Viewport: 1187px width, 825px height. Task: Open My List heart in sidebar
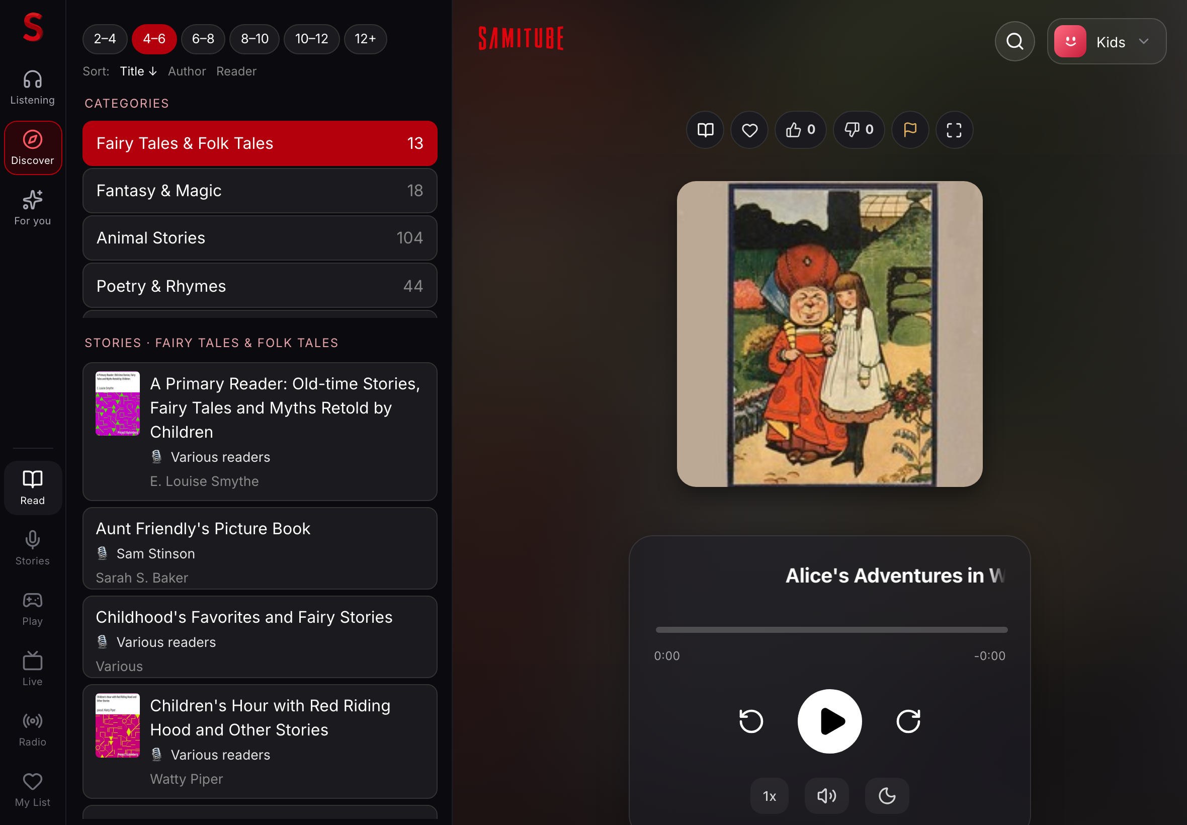click(x=33, y=789)
